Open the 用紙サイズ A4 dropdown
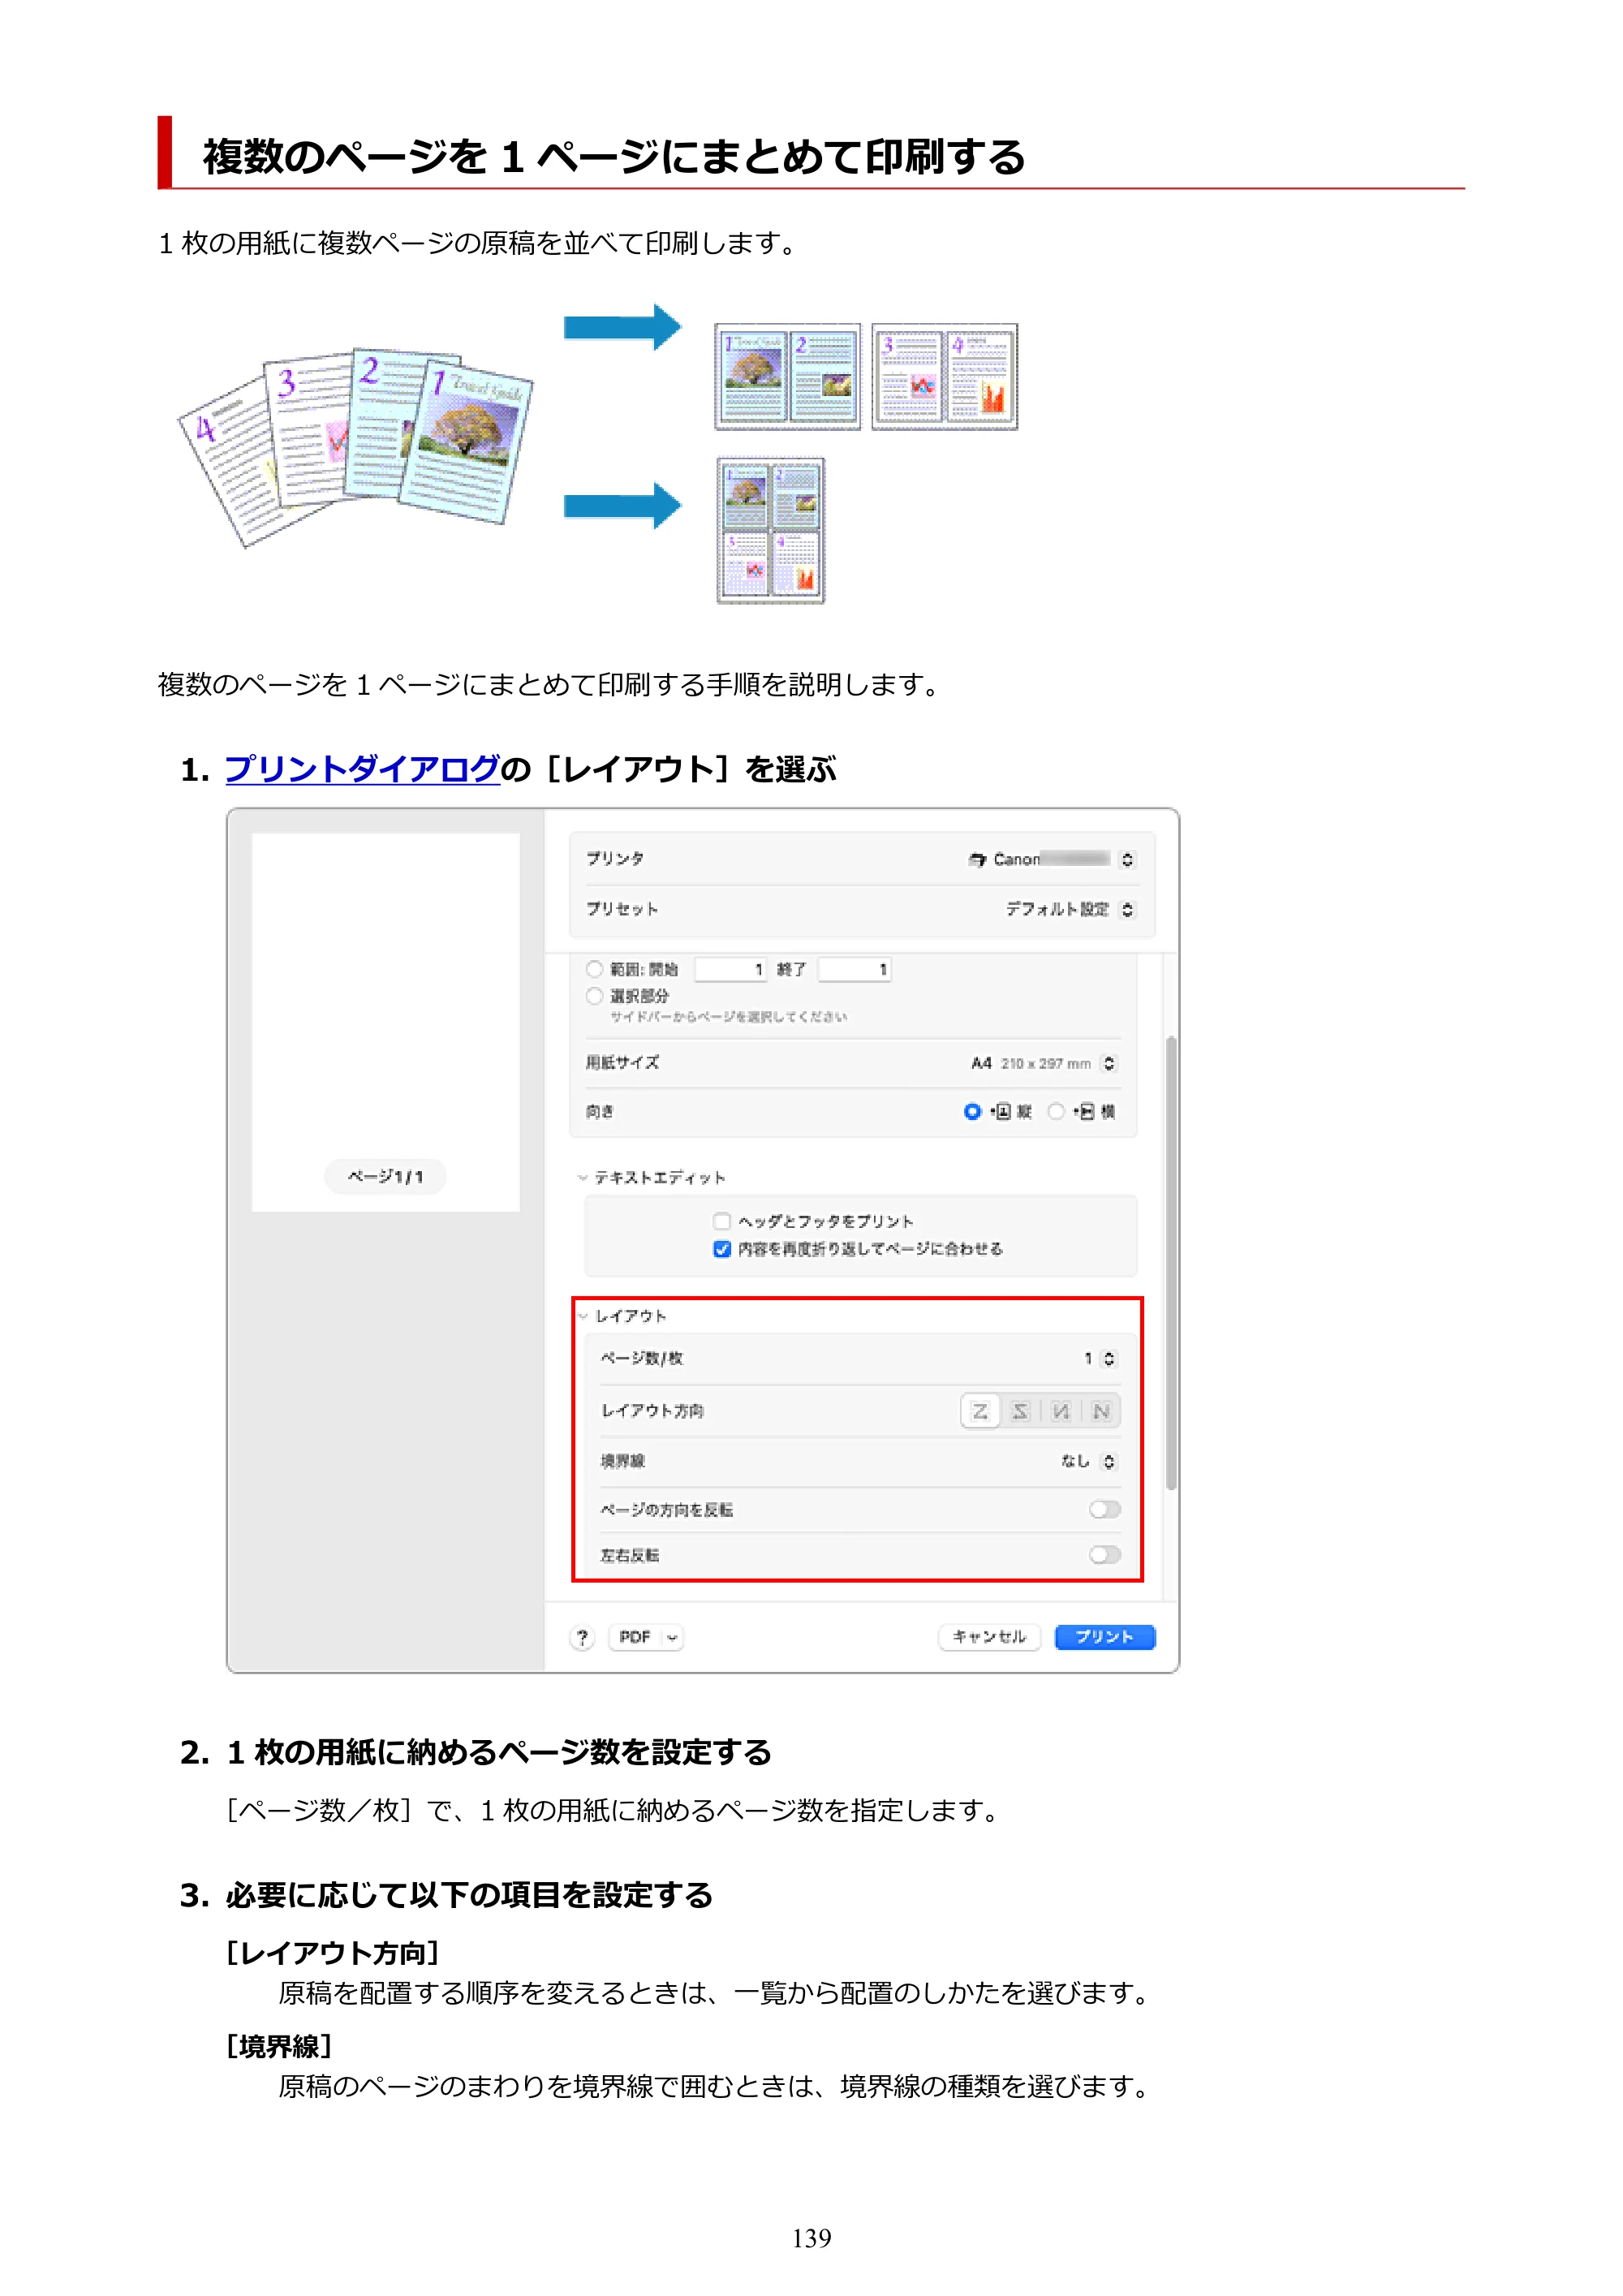The image size is (1623, 2296). pos(1108,1063)
